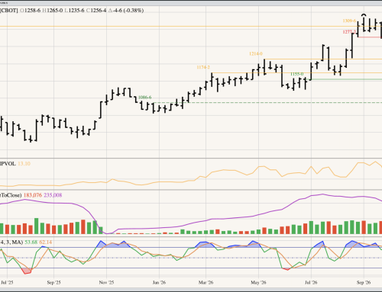Screen dimensions: 382x292
Task: Click the Jan '26 date axis label
Action: [159, 283]
